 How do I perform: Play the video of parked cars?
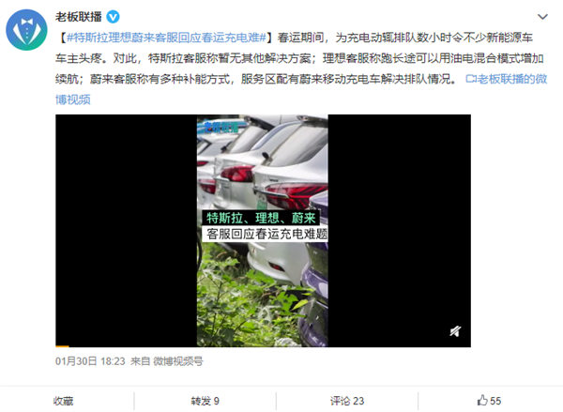tap(262, 231)
